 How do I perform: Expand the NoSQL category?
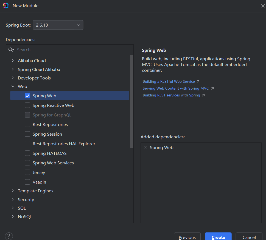click(13, 216)
